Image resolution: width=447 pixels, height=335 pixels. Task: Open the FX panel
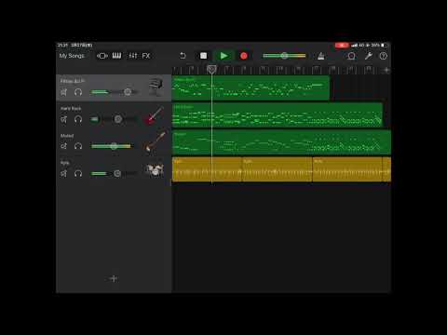click(146, 56)
